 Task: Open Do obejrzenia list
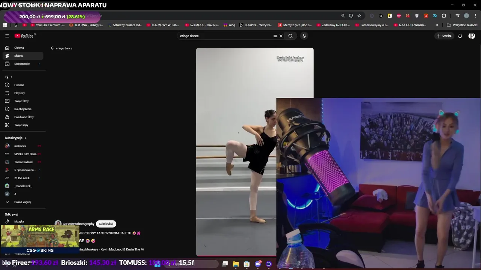[x=23, y=109]
